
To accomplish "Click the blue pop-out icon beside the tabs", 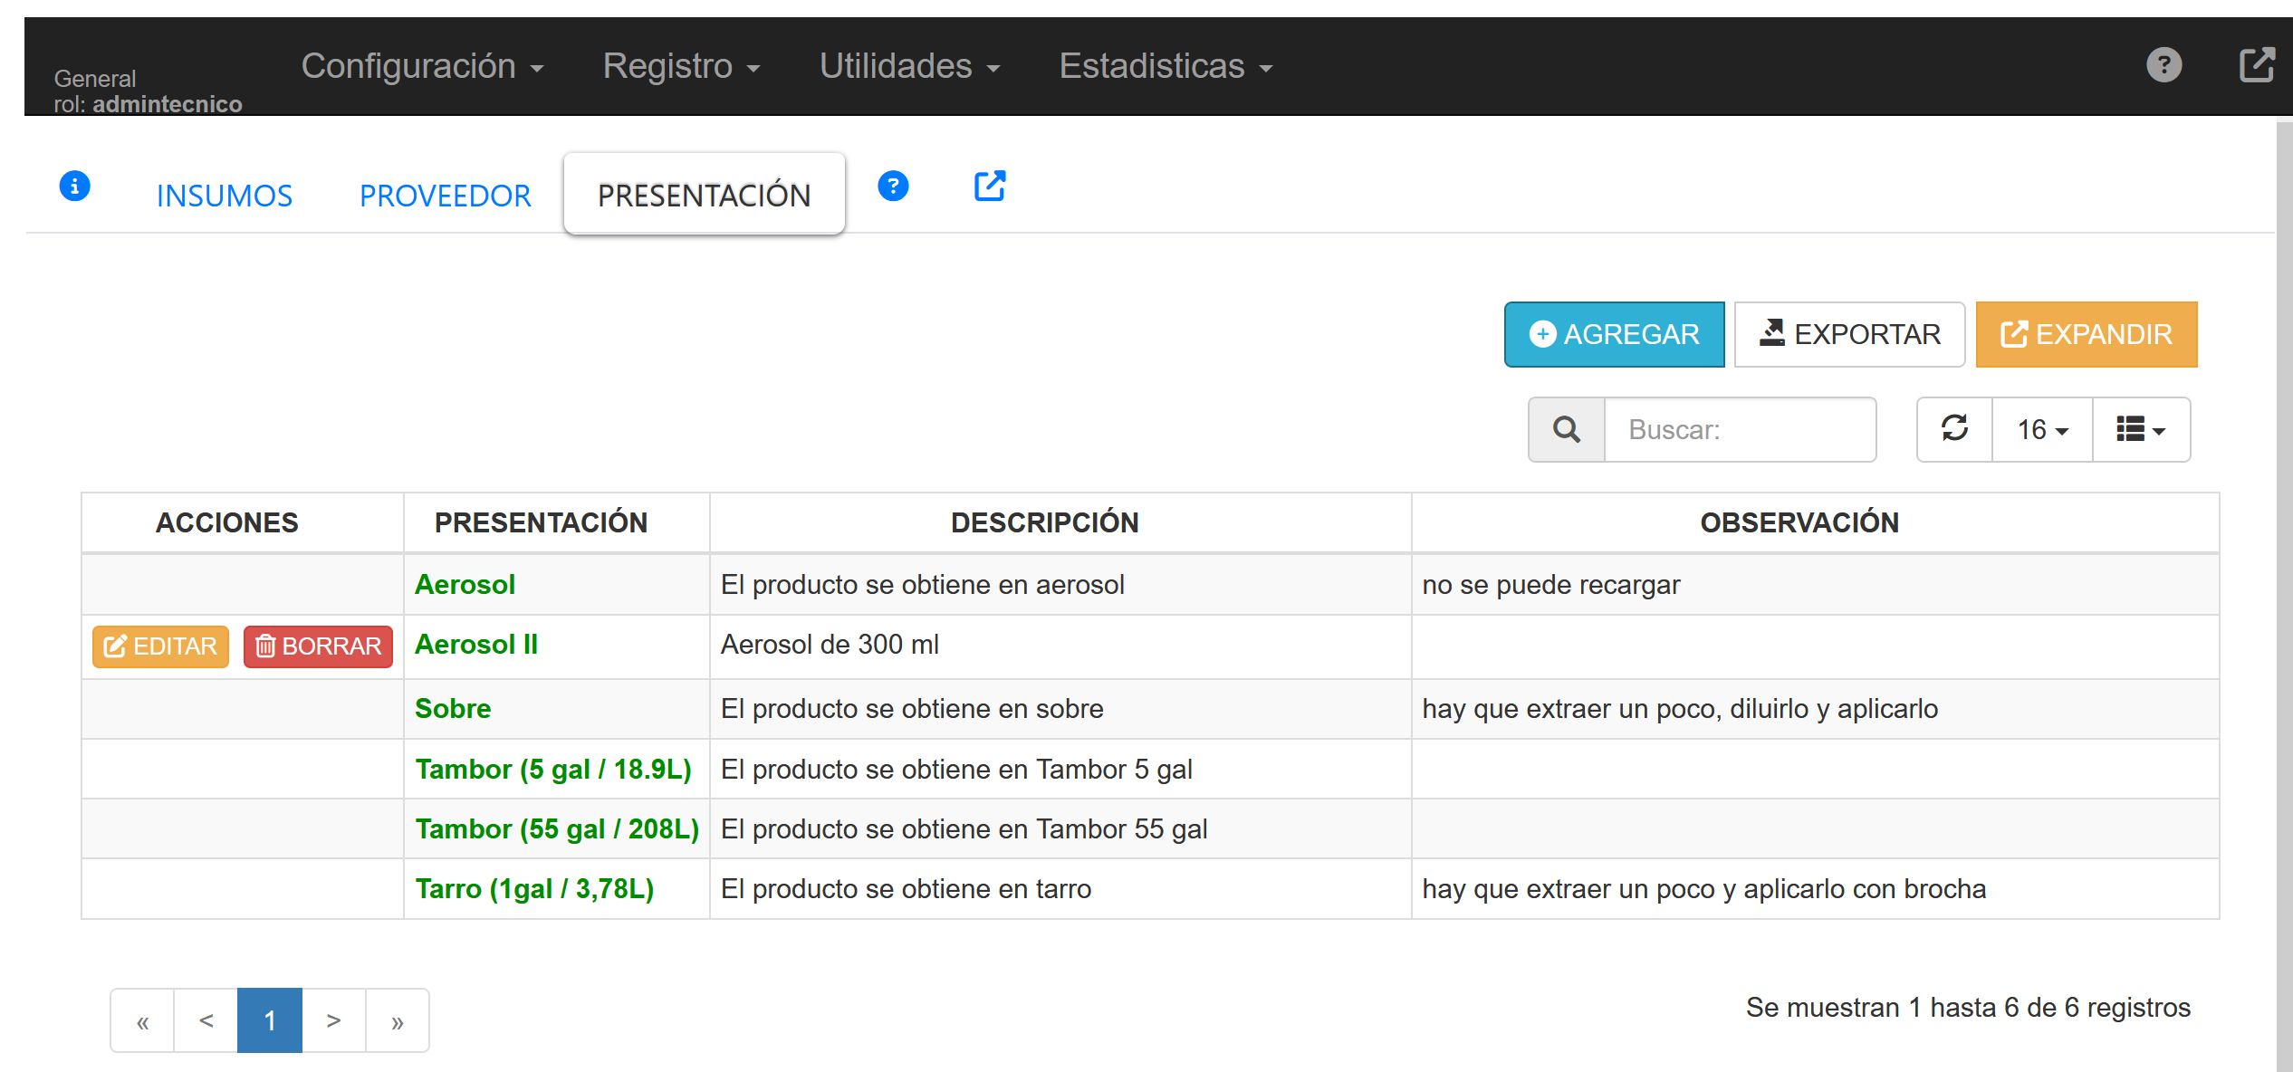I will pos(989,187).
